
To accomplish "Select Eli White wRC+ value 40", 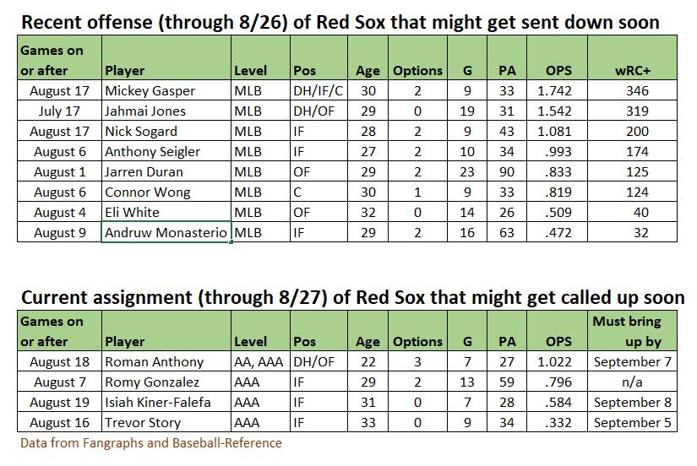I will point(632,212).
